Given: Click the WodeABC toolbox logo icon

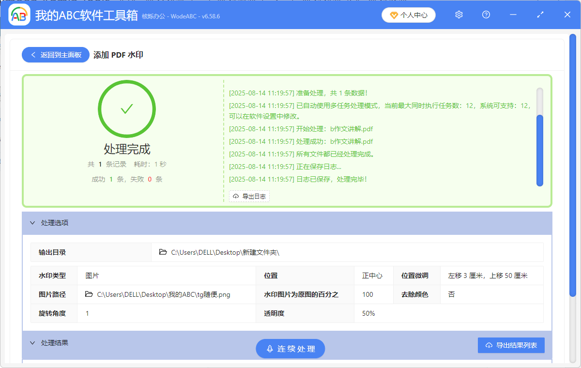Looking at the screenshot, I should coord(19,15).
